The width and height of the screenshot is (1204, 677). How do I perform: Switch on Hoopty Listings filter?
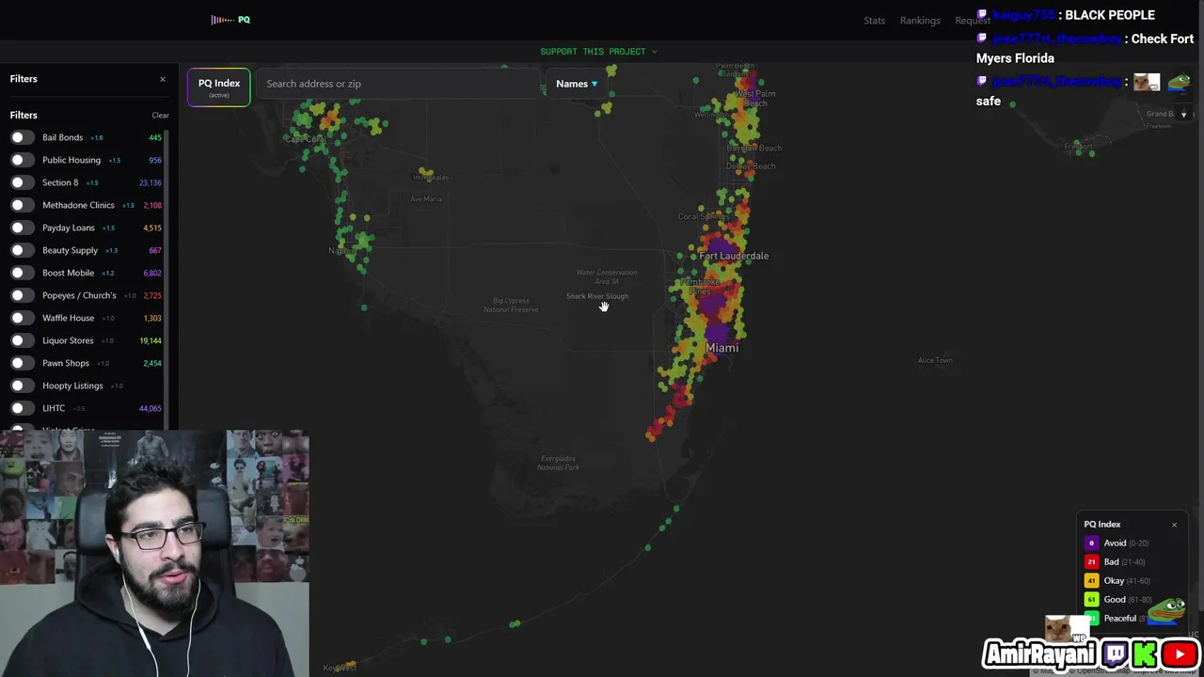[22, 386]
